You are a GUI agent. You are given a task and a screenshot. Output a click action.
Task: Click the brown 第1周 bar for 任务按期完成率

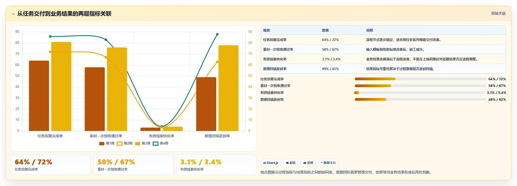coord(39,96)
